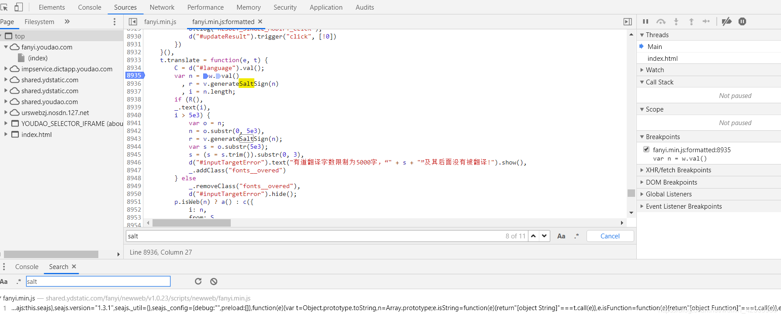Viewport: 781px width, 318px height.
Task: Toggle breakpoint on line 8935 gutter
Action: pyautogui.click(x=134, y=76)
